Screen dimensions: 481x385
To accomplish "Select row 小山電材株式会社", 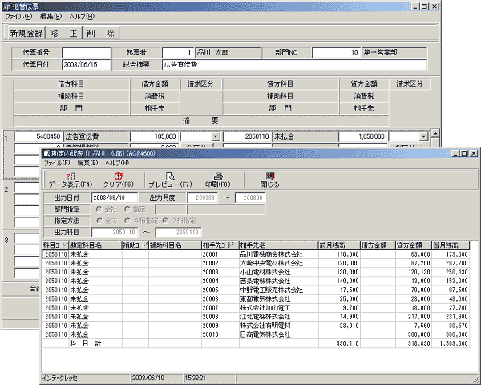I will [x=256, y=272].
